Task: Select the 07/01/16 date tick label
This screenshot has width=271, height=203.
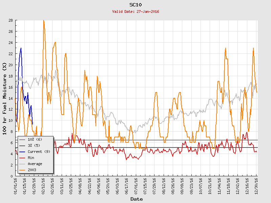Action: pyautogui.click(x=136, y=185)
